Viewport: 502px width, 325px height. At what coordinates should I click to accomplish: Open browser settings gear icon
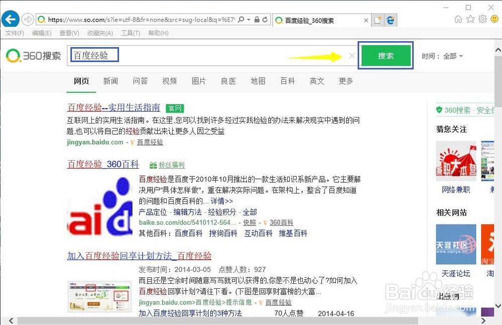click(x=482, y=19)
